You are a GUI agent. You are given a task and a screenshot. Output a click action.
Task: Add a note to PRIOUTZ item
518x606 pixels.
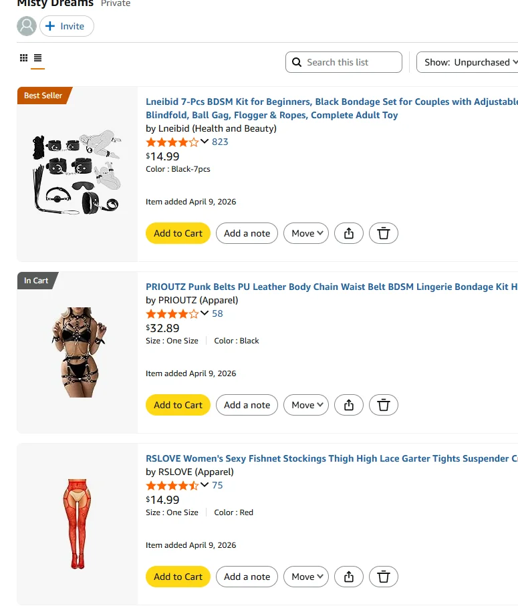coord(247,405)
